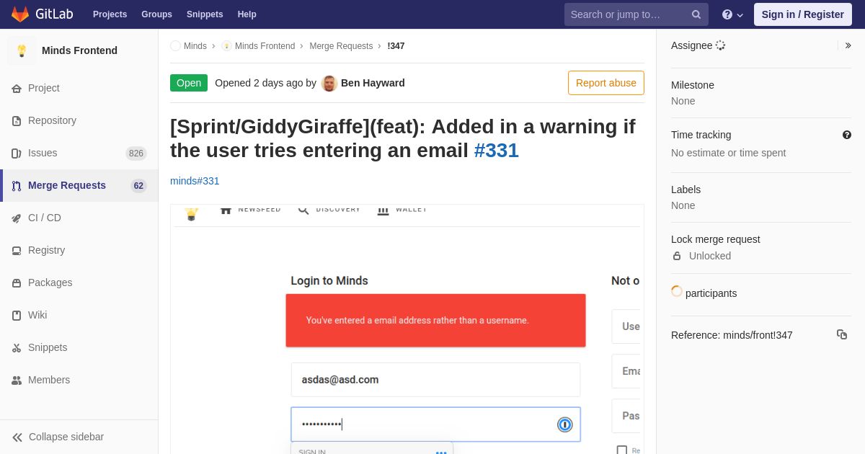Open Ben Hayward author profile link
This screenshot has height=454, width=865.
[373, 83]
